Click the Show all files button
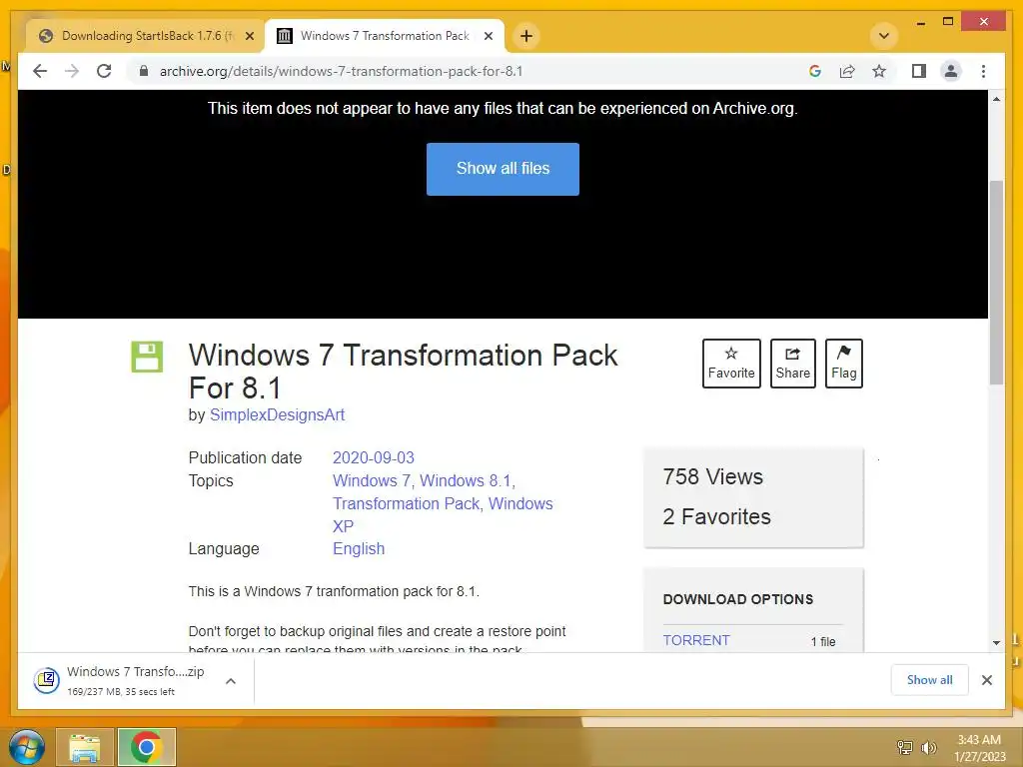 coord(503,169)
